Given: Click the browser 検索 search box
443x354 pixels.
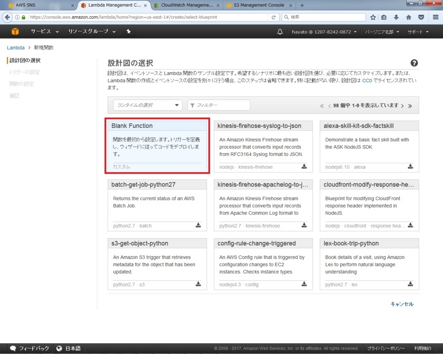Looking at the screenshot, I should tap(324, 17).
